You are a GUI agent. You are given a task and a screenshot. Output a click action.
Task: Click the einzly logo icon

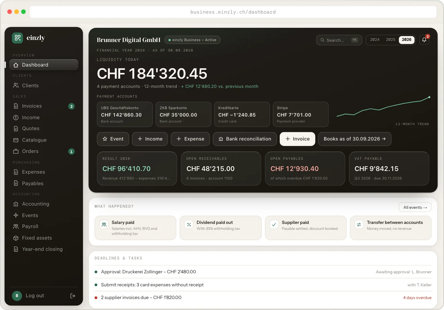pyautogui.click(x=17, y=38)
